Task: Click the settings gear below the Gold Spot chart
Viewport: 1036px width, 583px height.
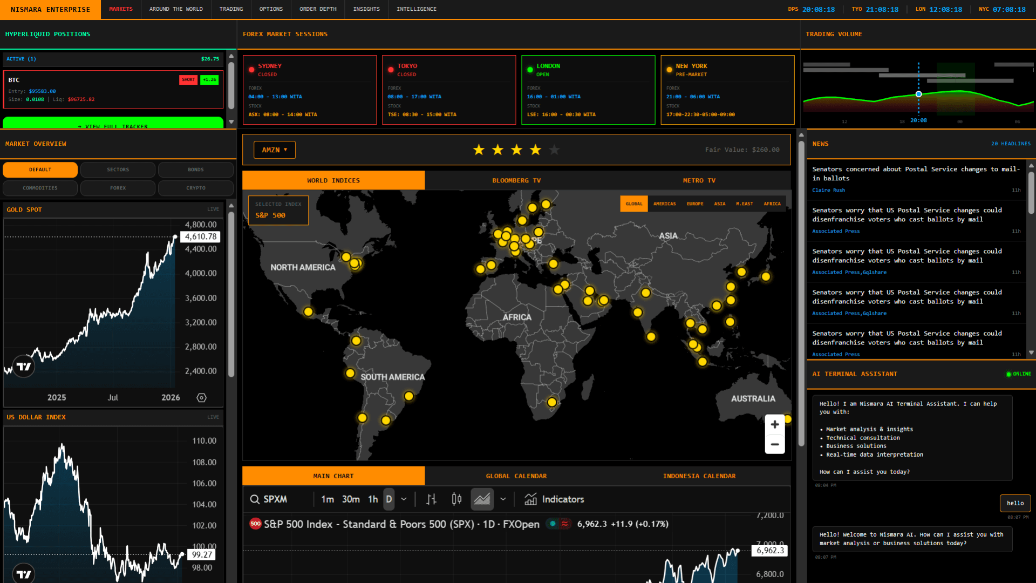Action: (x=201, y=397)
